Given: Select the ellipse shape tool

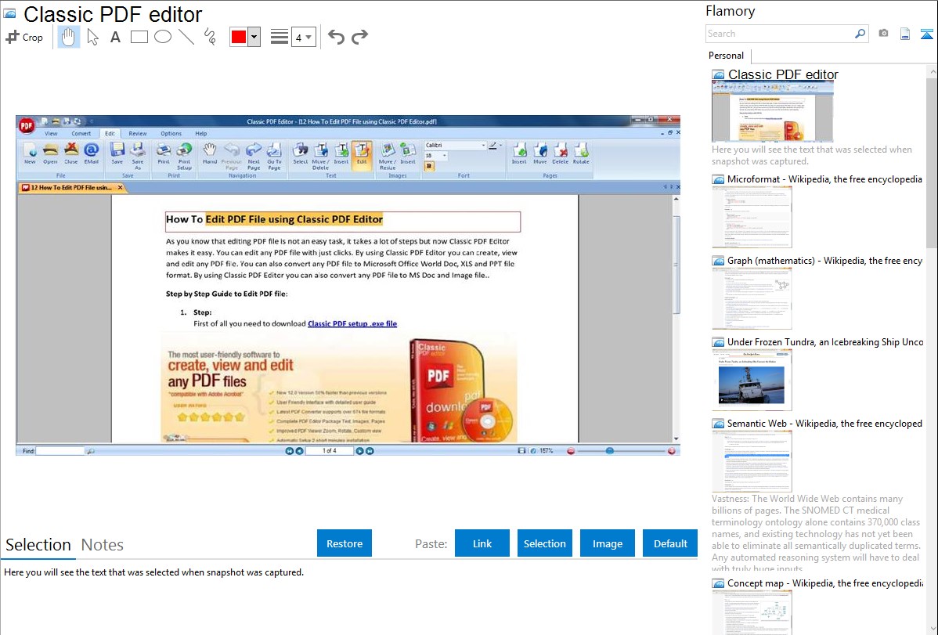Looking at the screenshot, I should (163, 37).
